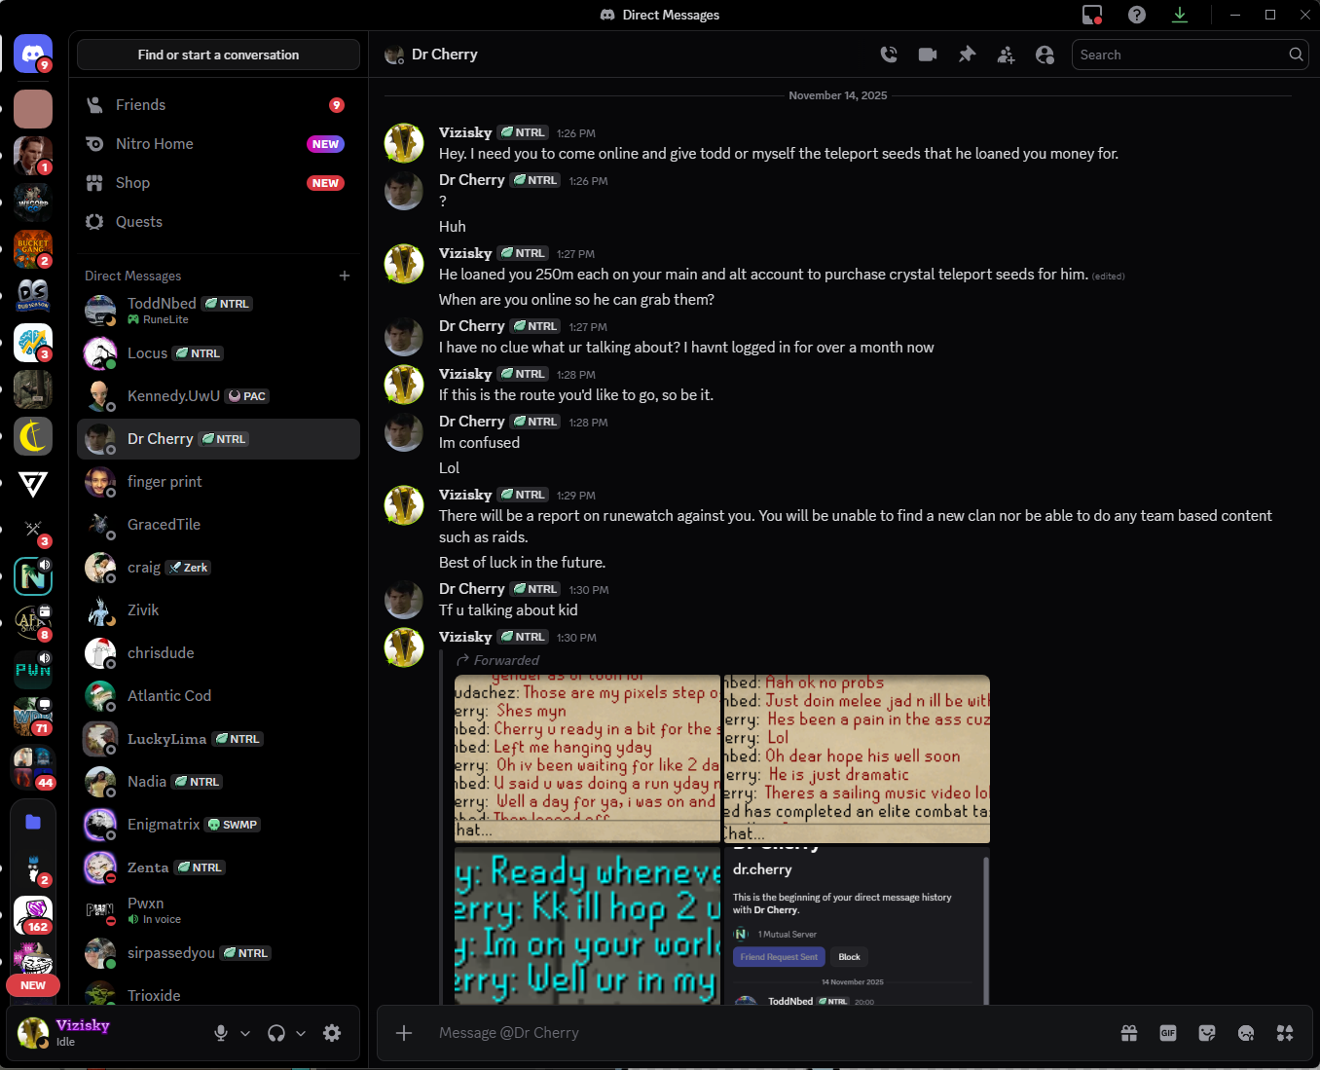Add friends to this DM

click(1006, 55)
